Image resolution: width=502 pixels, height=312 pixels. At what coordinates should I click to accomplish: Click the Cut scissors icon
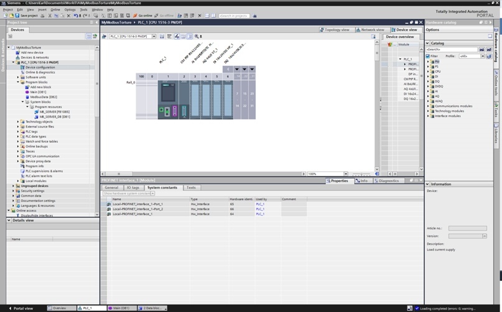[x=50, y=16]
